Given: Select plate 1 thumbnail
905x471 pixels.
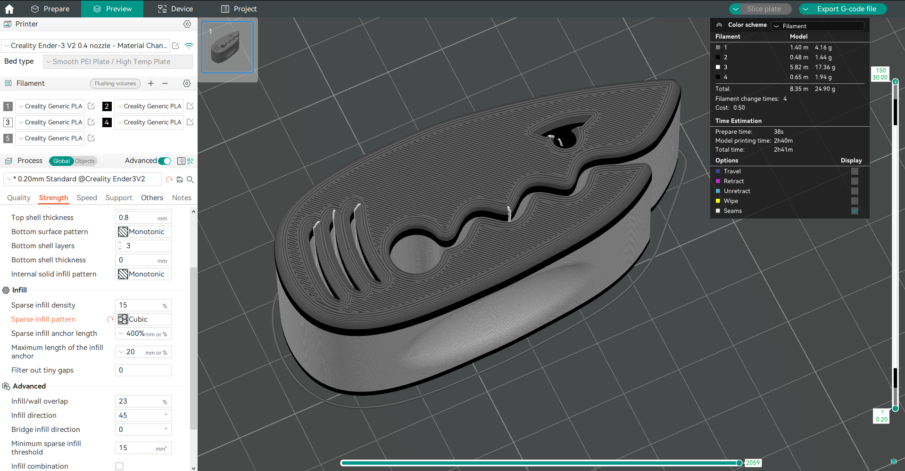Looking at the screenshot, I should click(227, 47).
